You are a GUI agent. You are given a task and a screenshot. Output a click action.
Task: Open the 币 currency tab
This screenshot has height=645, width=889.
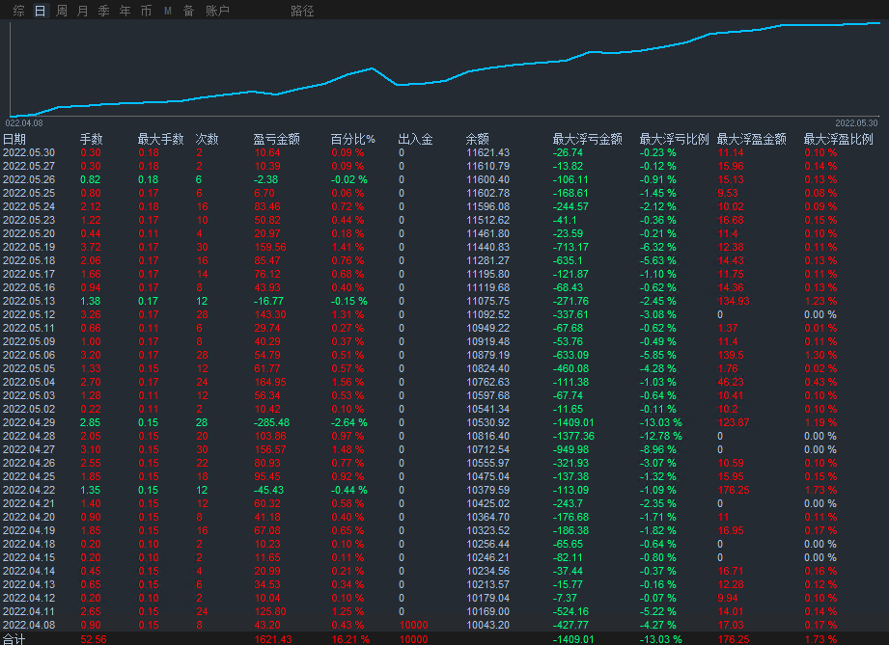pyautogui.click(x=146, y=11)
